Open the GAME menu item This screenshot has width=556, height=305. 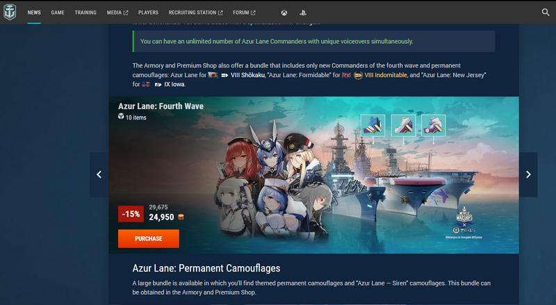[58, 13]
